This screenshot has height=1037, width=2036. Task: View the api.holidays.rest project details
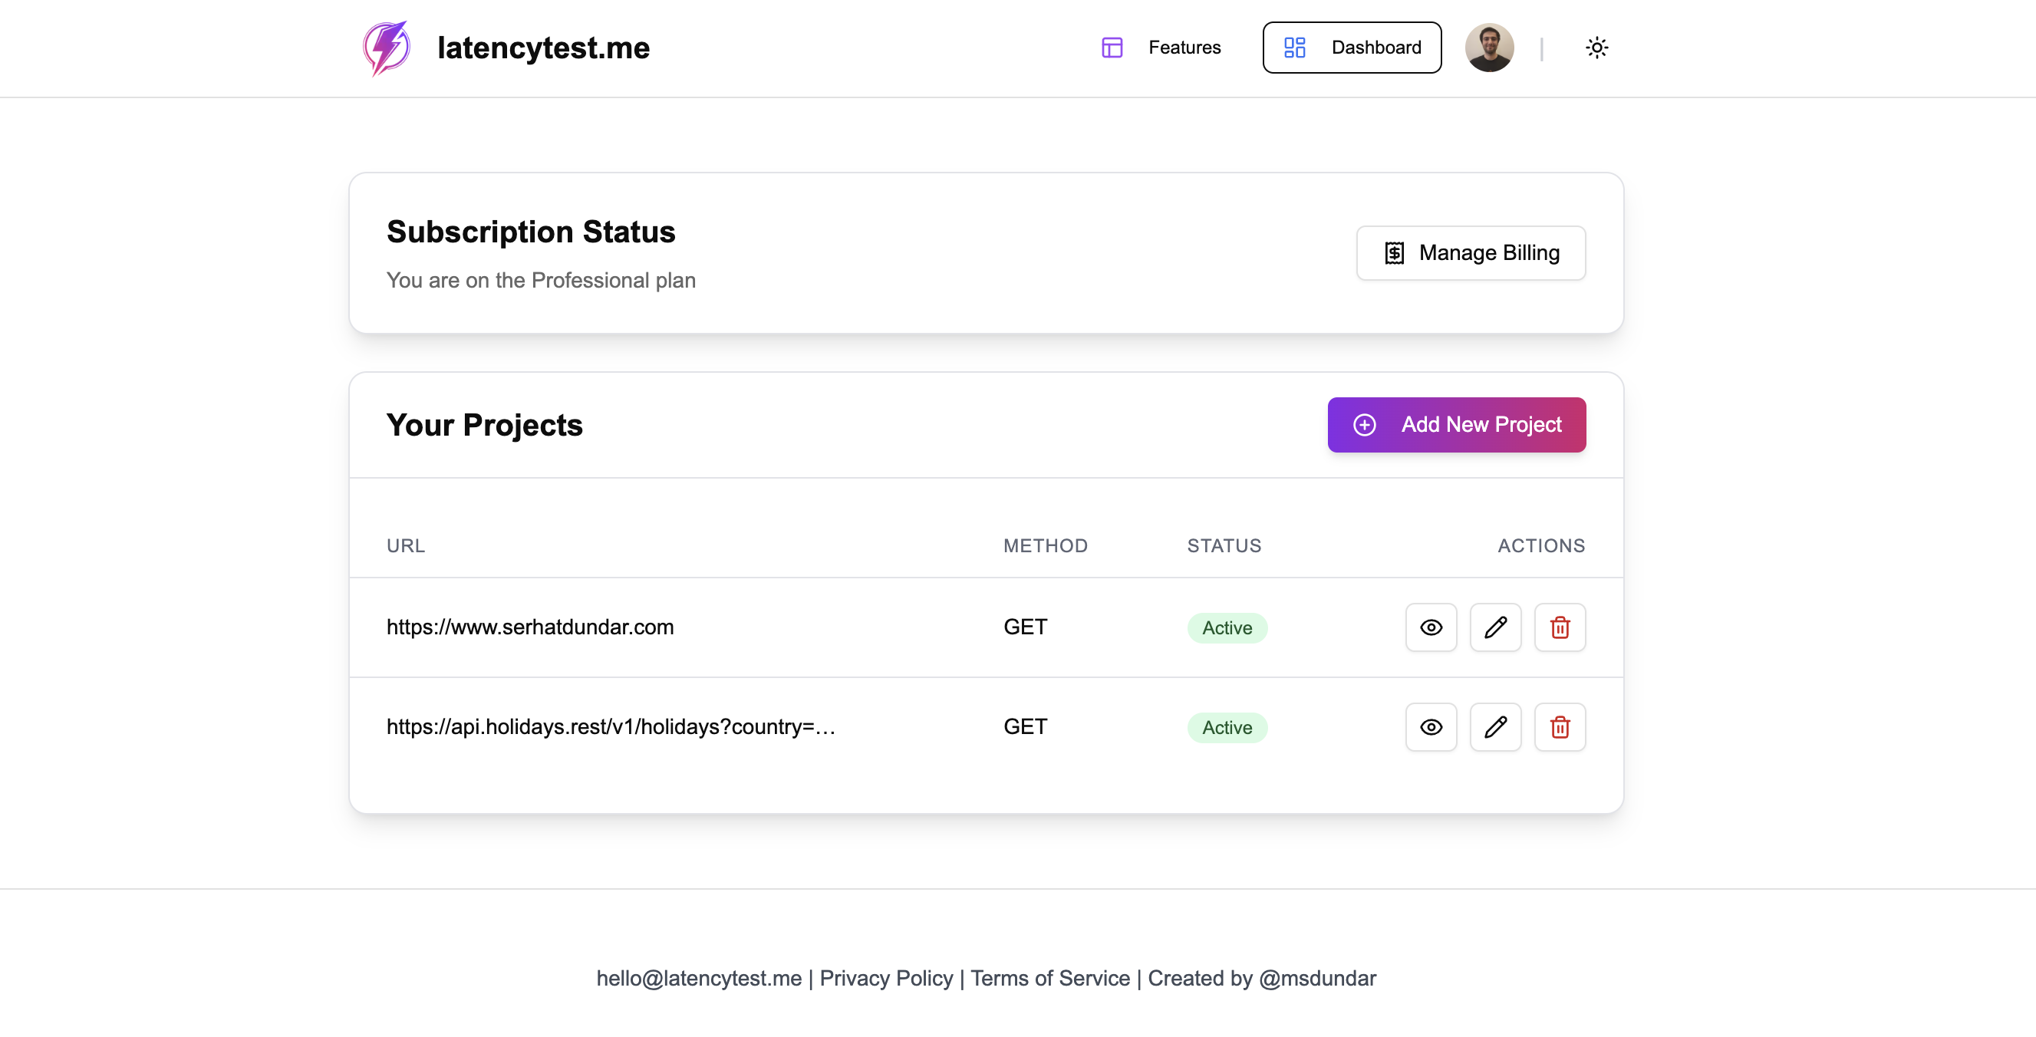pos(1431,727)
